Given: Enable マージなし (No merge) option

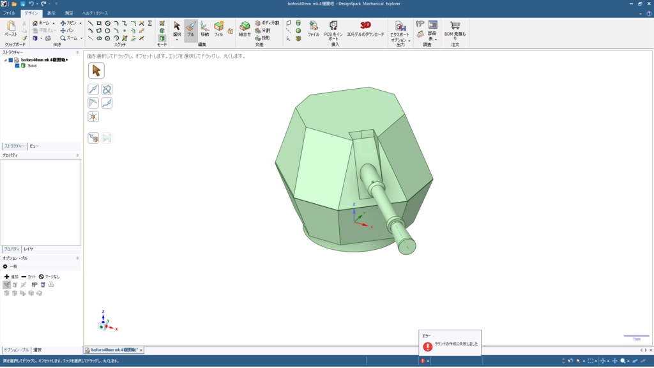Looking at the screenshot, I should pyautogui.click(x=49, y=277).
